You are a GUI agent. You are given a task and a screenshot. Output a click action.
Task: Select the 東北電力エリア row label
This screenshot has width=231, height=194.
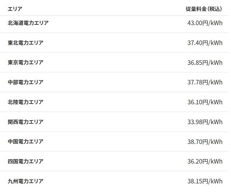pos(26,43)
